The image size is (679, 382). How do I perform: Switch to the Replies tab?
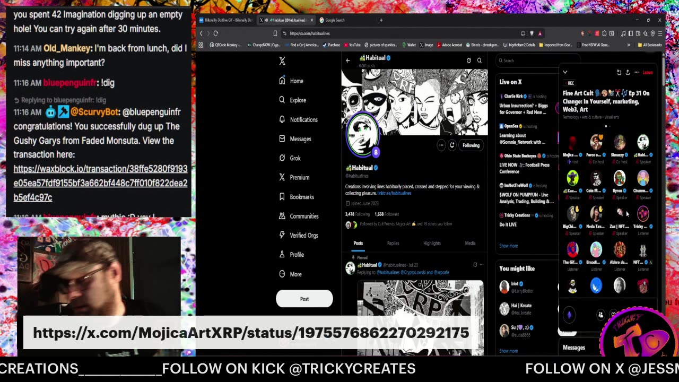pos(393,244)
